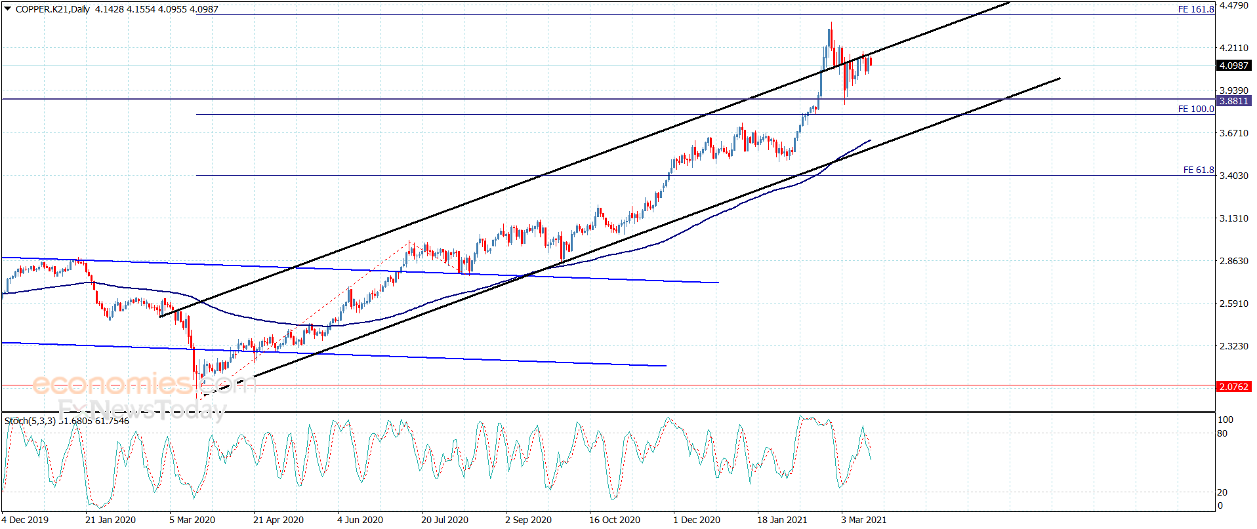Click the Stoch(5,3,3) indicator label
Viewport: 1257px width, 529px height.
[30, 421]
